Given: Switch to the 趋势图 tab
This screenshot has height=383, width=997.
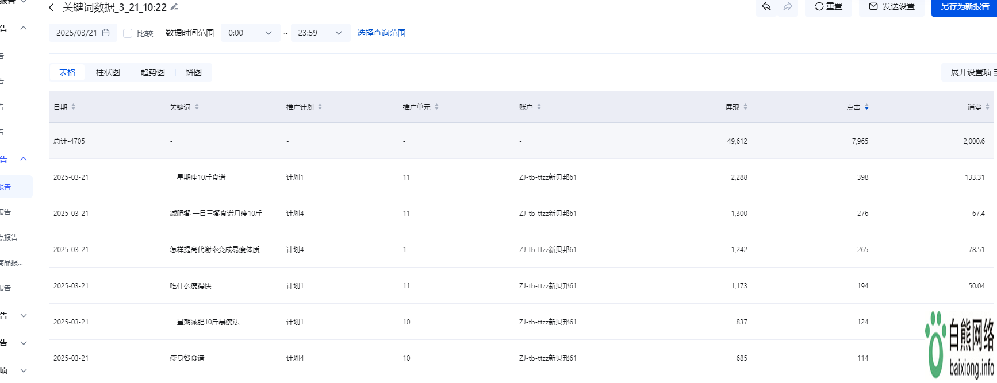Looking at the screenshot, I should 153,72.
